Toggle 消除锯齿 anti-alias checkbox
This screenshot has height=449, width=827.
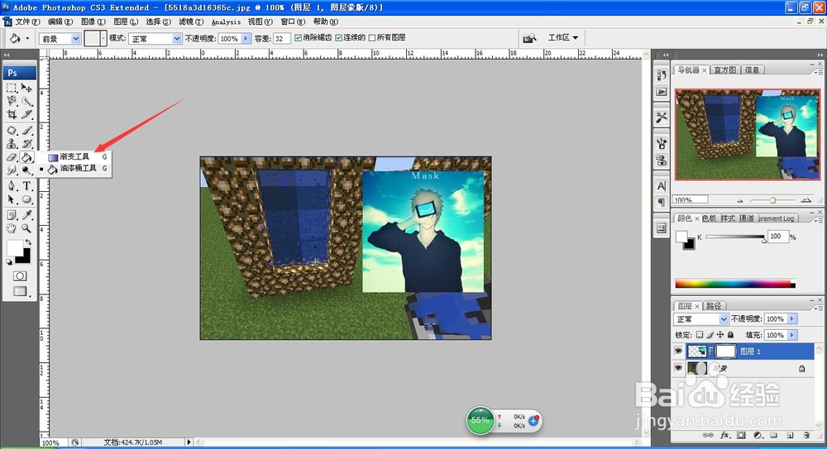point(298,37)
